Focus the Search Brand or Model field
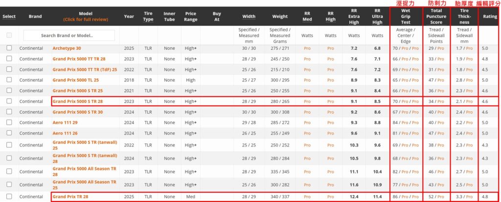The image size is (501, 202). [69, 35]
